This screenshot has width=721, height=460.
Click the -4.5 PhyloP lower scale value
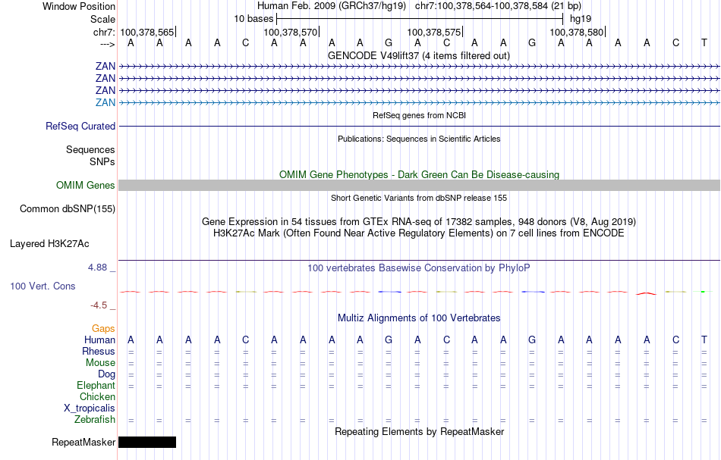pyautogui.click(x=99, y=305)
